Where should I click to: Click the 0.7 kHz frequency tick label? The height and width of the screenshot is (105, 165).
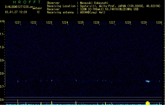2,87
